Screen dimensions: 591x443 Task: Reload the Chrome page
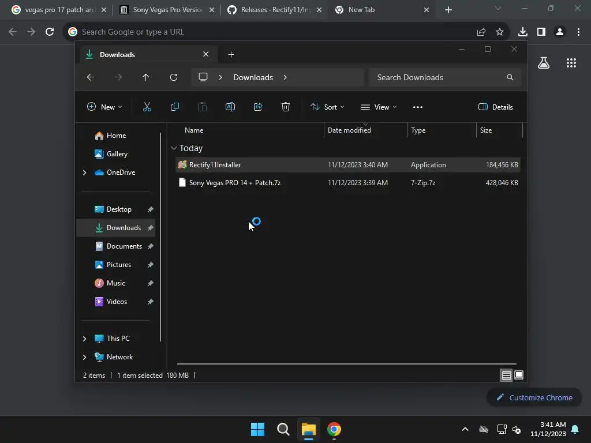[50, 32]
